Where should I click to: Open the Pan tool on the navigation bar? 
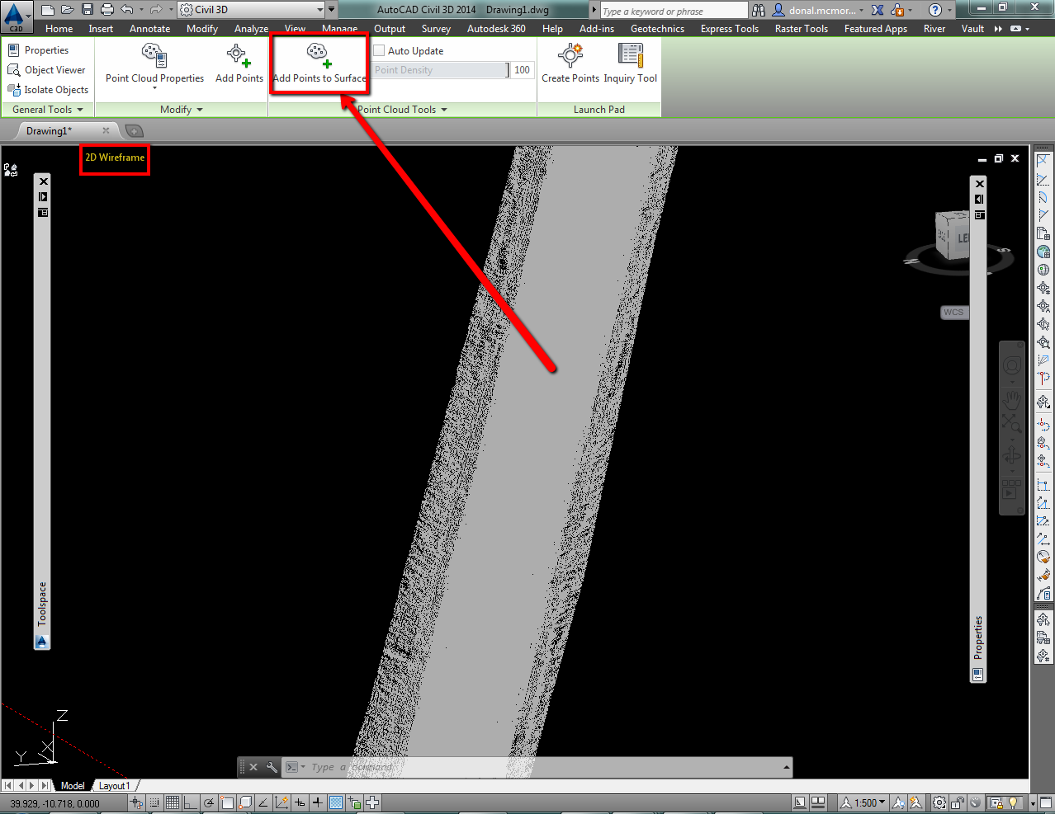[1011, 401]
